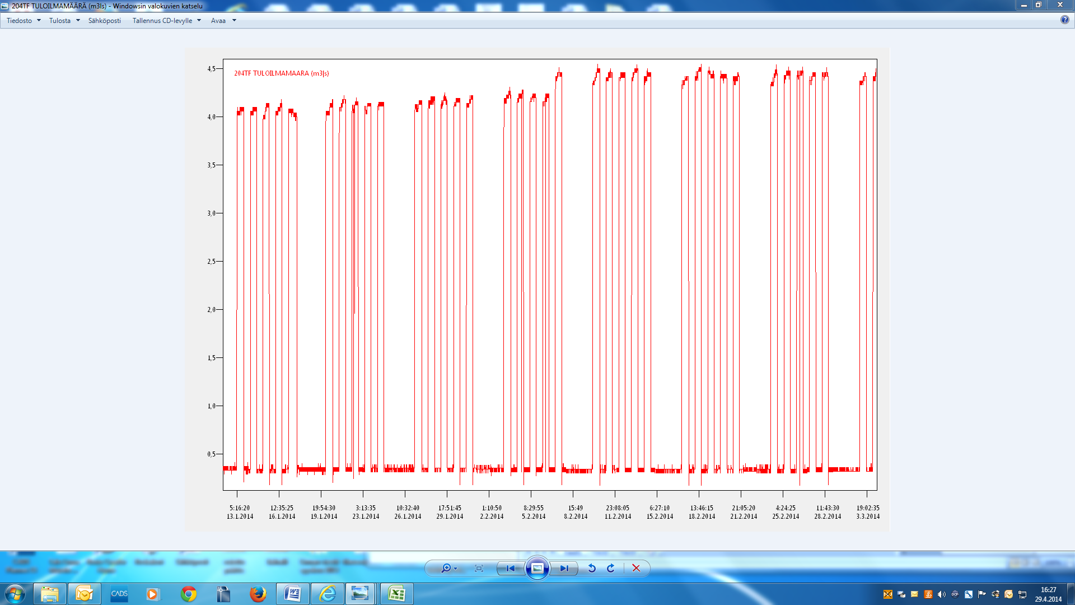Open the Tulosta menu
1075x605 pixels.
click(x=60, y=21)
